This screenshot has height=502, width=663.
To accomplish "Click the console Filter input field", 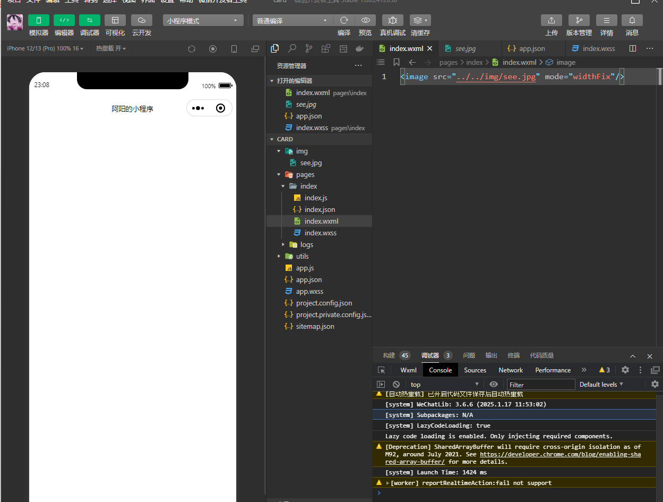I will point(541,385).
